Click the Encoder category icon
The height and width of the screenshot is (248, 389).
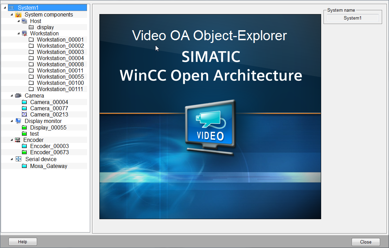click(x=17, y=140)
